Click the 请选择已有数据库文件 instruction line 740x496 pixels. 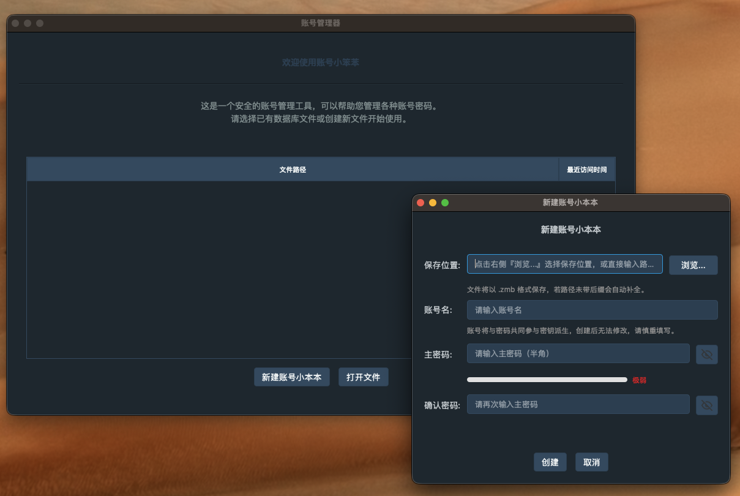(320, 119)
